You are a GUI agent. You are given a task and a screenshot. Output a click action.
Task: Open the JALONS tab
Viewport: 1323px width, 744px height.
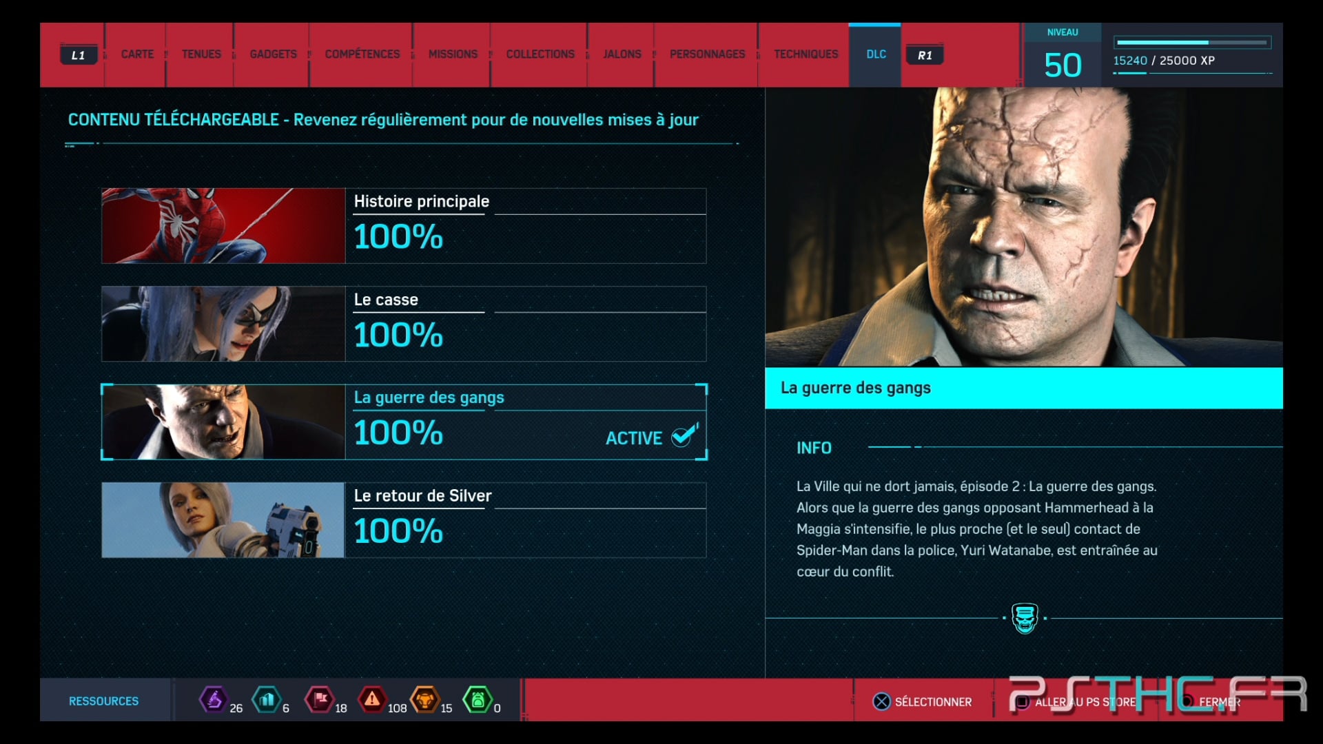point(622,54)
